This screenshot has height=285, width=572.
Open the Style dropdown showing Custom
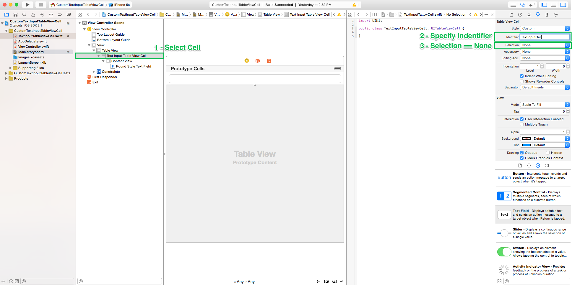(x=544, y=28)
